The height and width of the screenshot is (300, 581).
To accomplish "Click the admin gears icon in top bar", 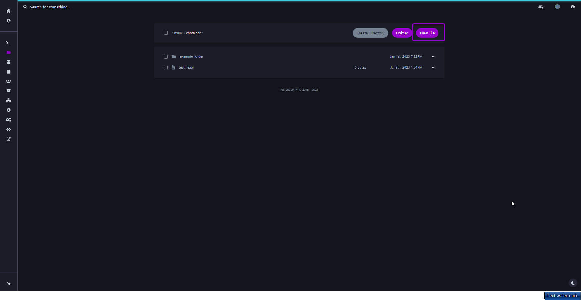I will pos(540,7).
